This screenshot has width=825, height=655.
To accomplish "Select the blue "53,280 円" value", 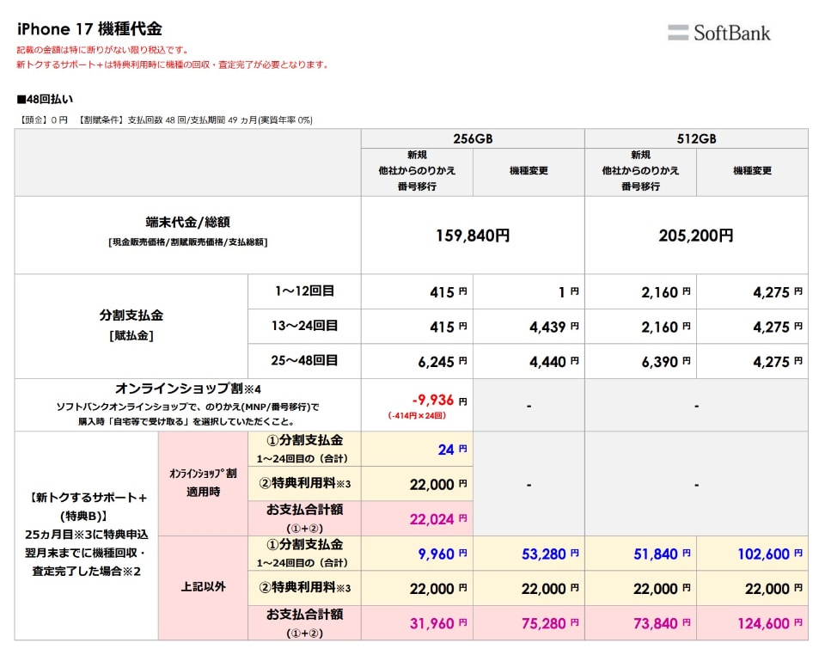I will (x=550, y=554).
